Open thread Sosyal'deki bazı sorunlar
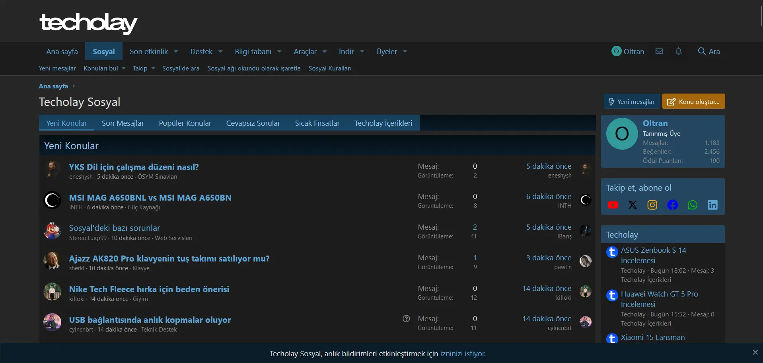Screen dimensions: 763x363 115,228
